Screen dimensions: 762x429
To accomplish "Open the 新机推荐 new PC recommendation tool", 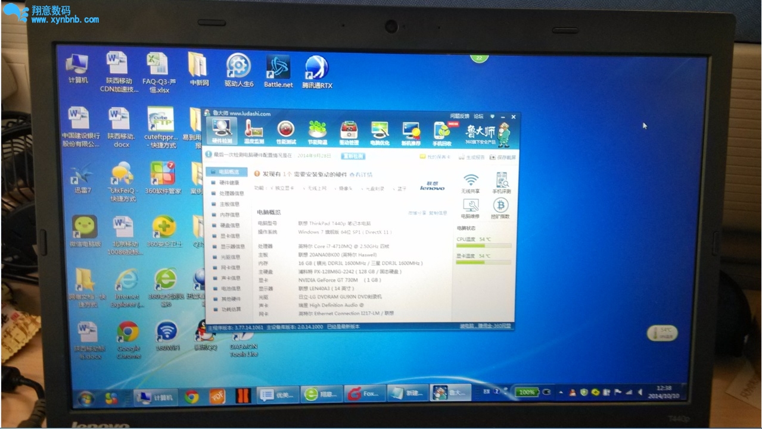I will coord(410,132).
